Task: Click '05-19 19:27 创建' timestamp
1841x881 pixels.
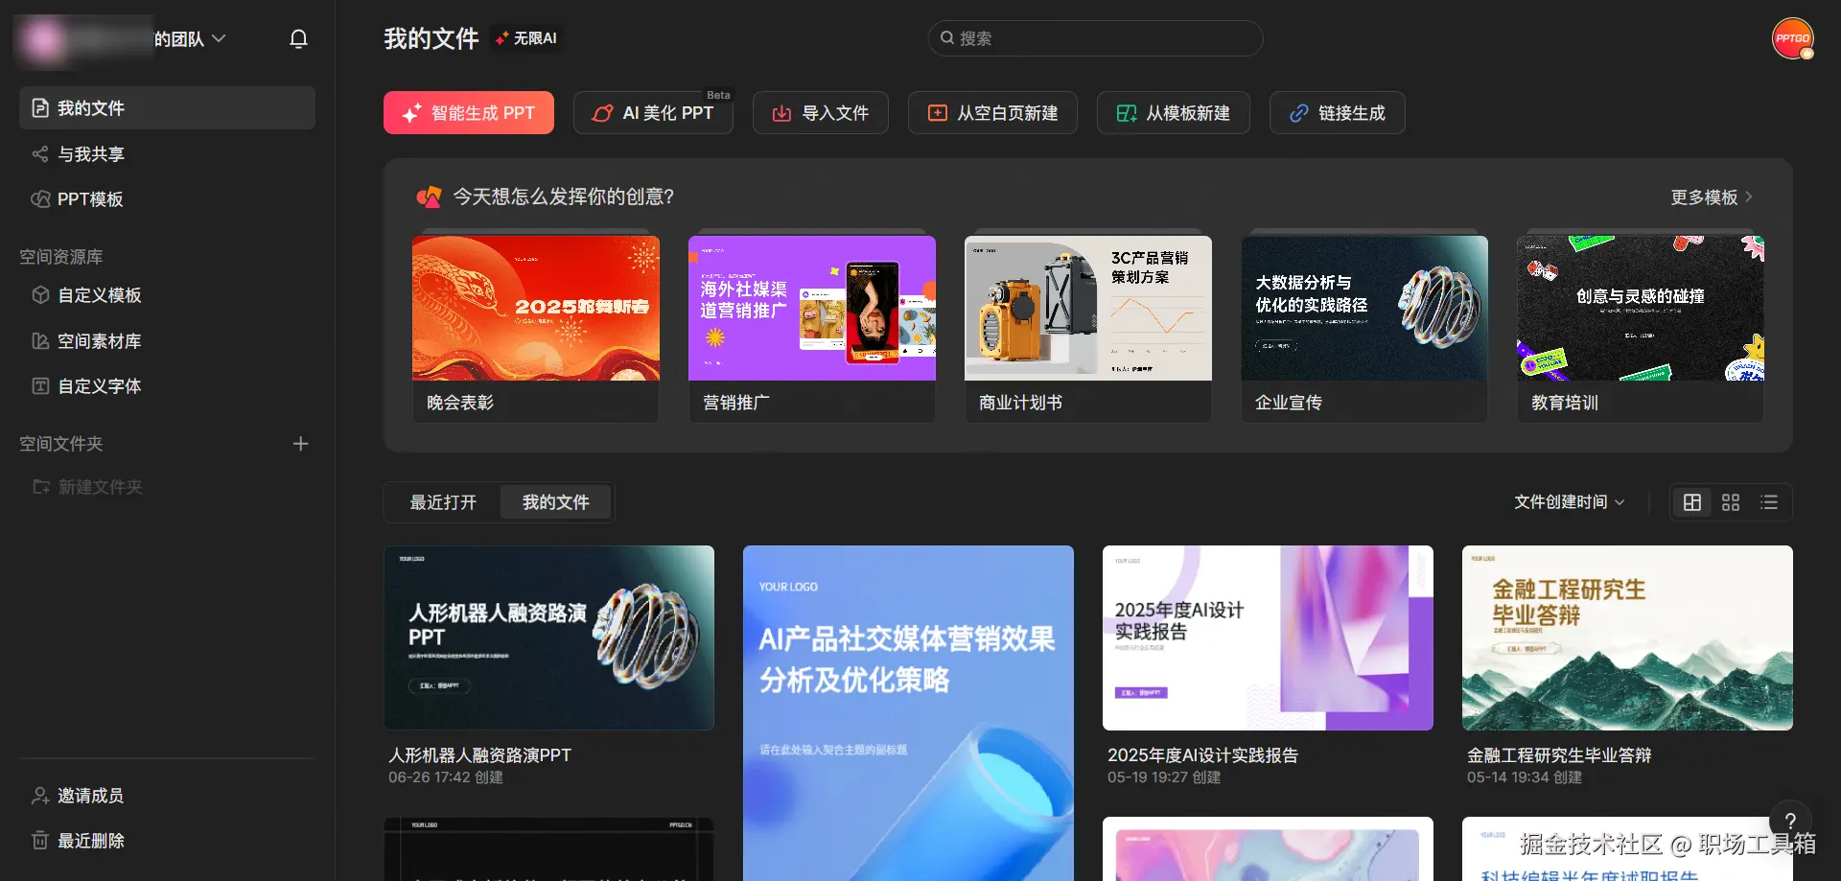Action: (1164, 777)
